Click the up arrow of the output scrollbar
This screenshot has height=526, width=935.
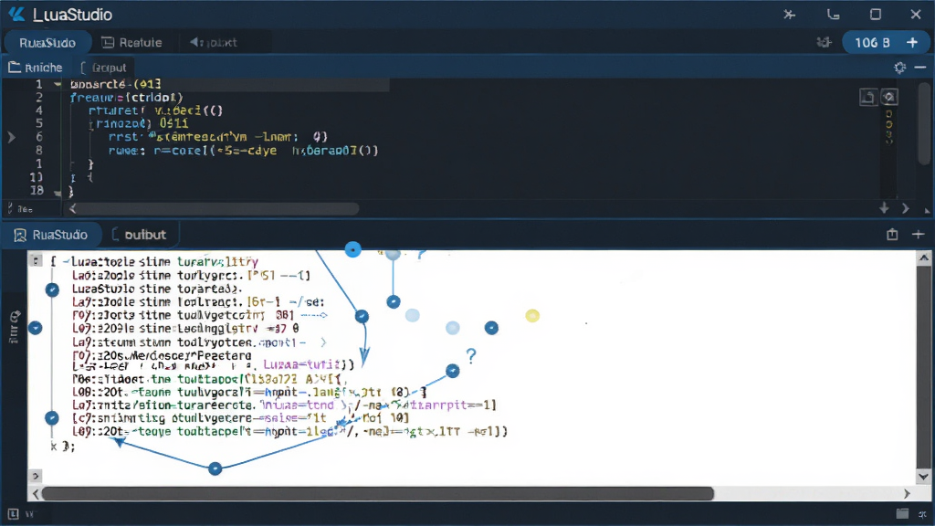924,258
